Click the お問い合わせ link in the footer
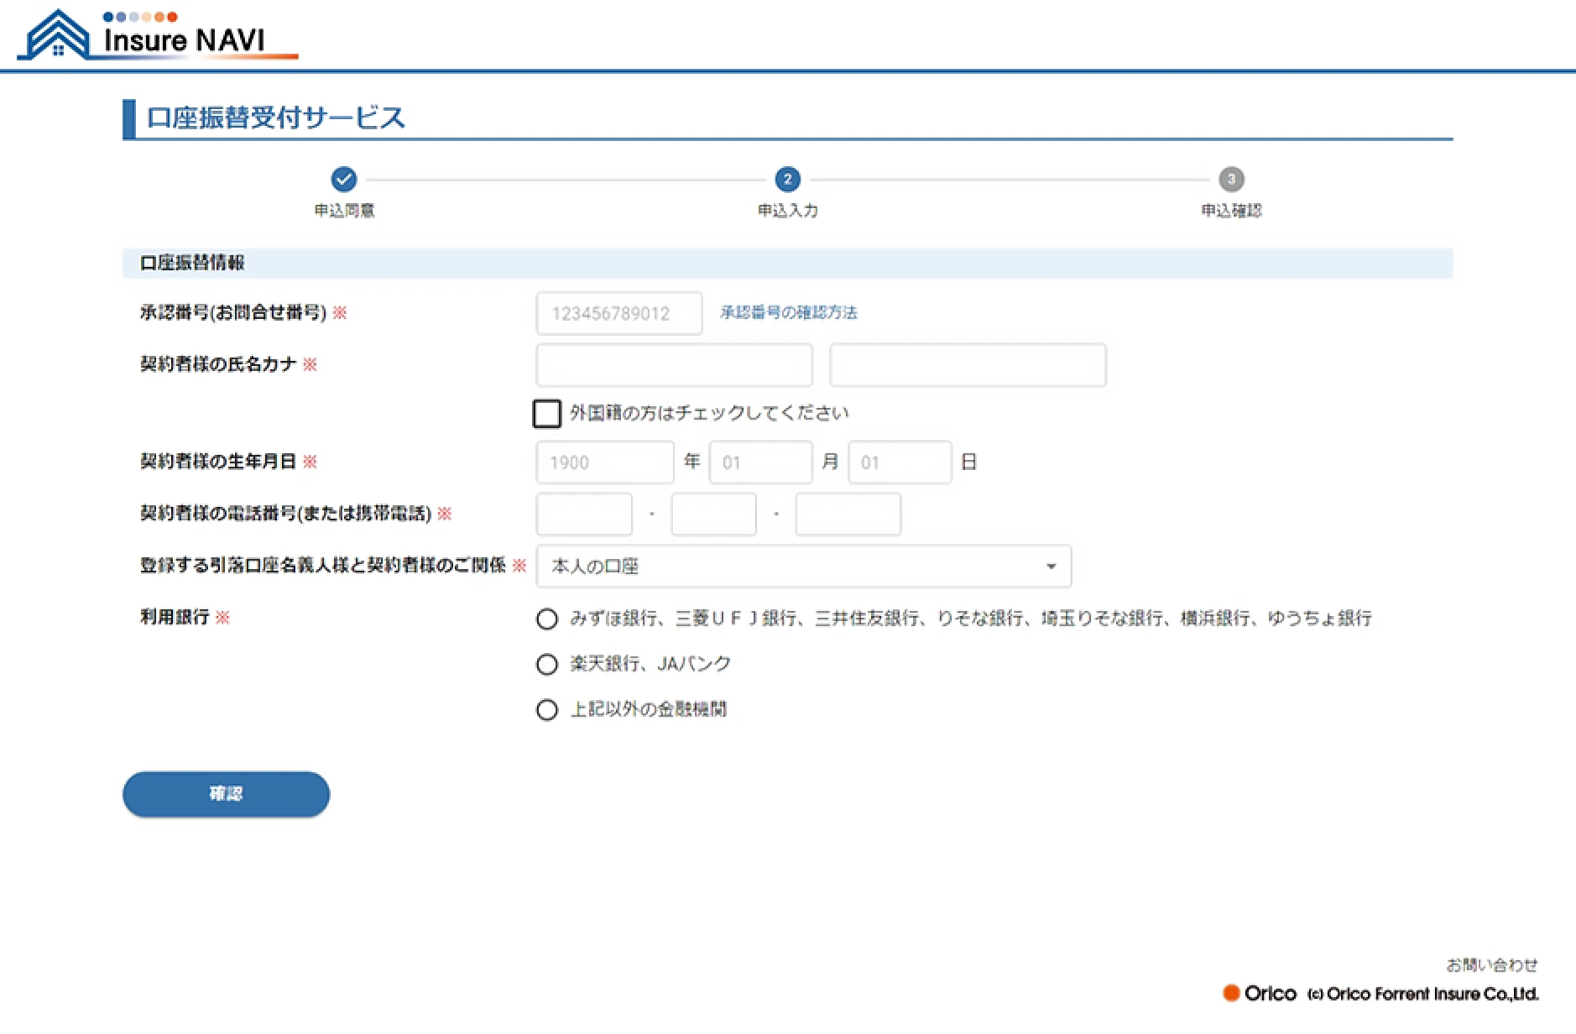 tap(1492, 964)
